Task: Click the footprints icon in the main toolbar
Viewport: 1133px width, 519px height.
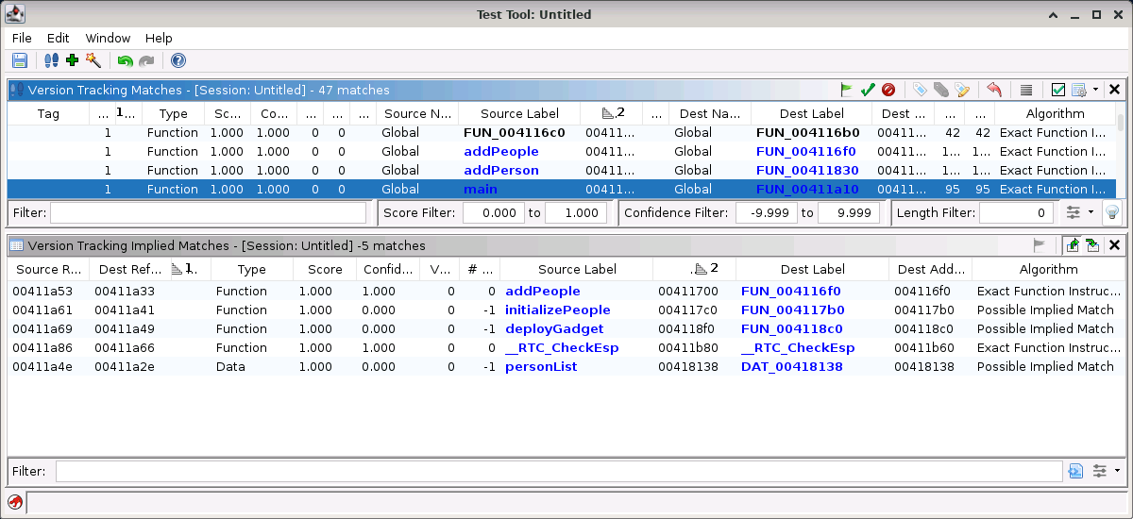Action: click(52, 60)
